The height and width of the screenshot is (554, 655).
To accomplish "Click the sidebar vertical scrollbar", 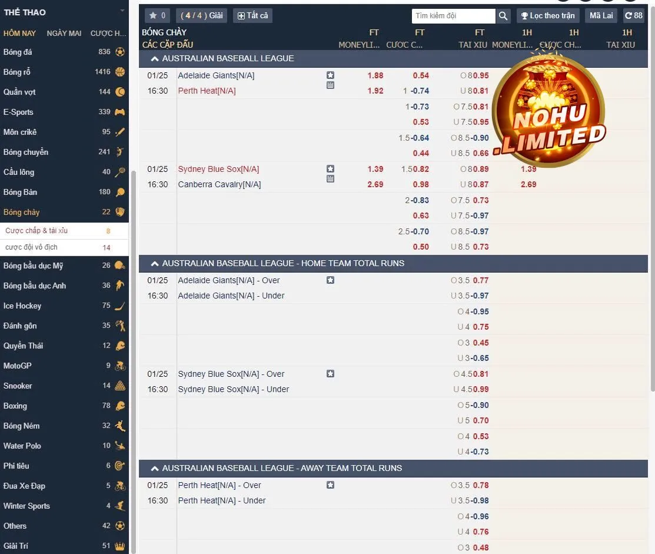I will coord(133,361).
